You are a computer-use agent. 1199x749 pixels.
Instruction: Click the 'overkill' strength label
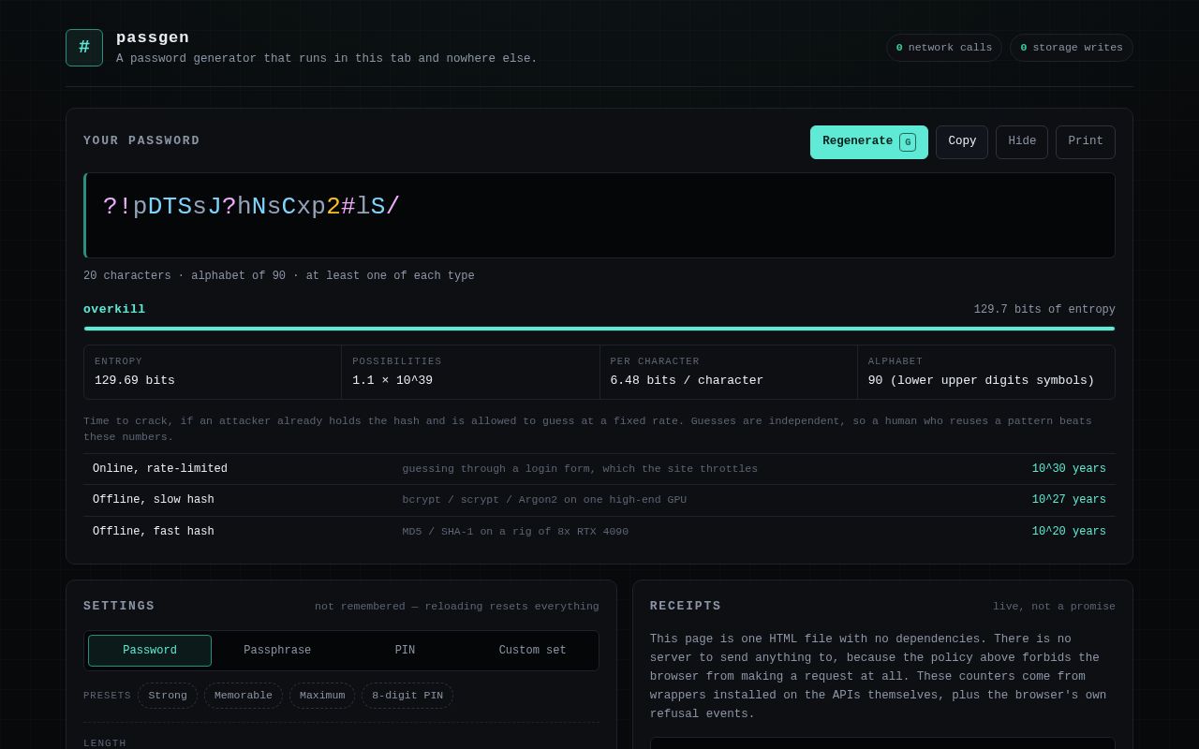click(x=114, y=310)
